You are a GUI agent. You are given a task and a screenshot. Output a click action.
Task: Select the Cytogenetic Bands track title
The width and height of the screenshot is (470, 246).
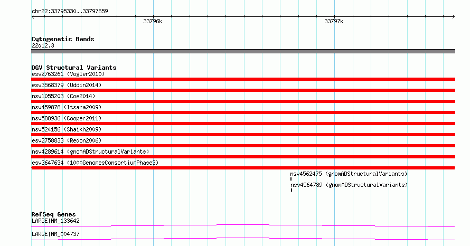pos(63,39)
